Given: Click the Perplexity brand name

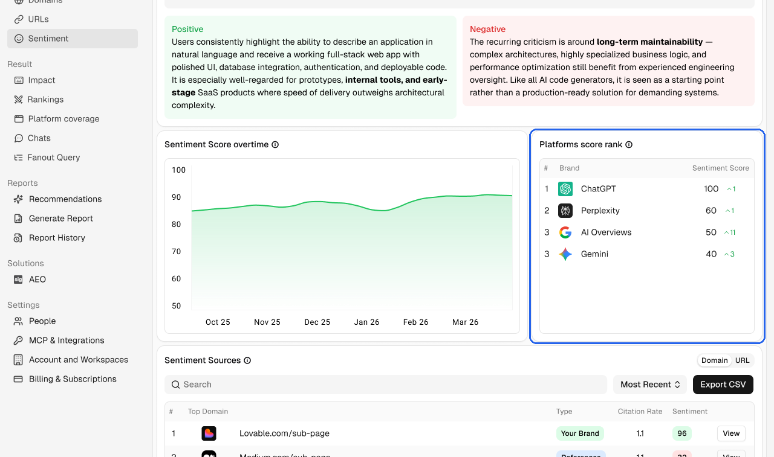Looking at the screenshot, I should pos(600,211).
